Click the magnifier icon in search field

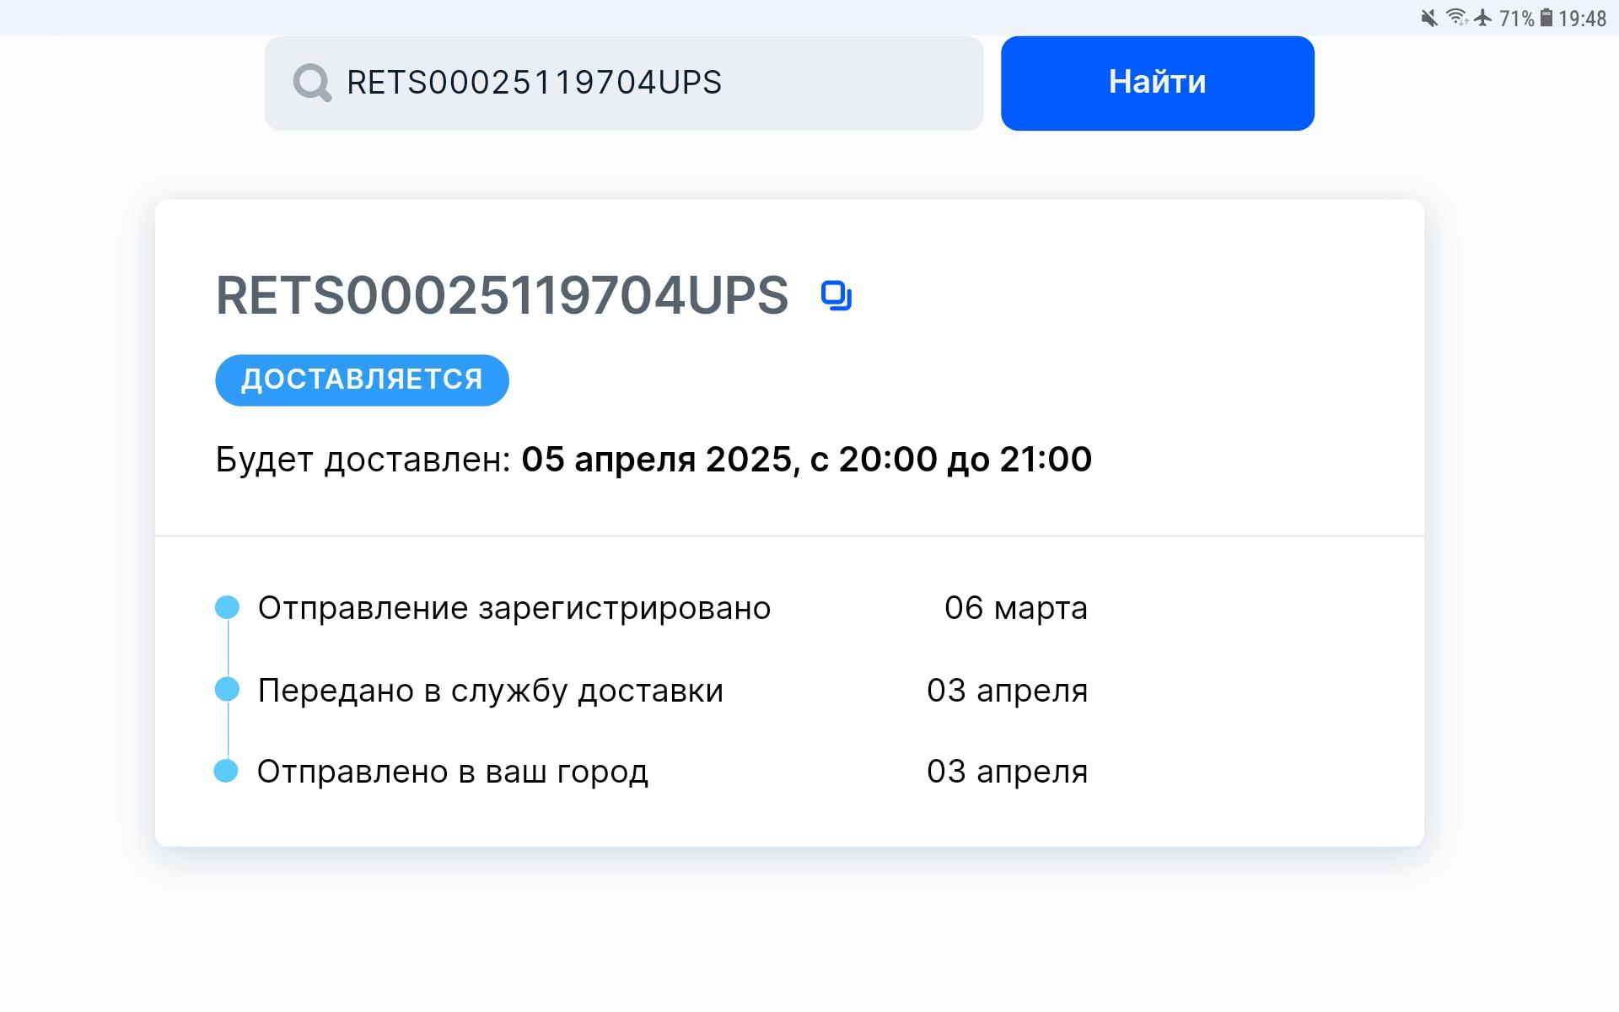pos(312,83)
